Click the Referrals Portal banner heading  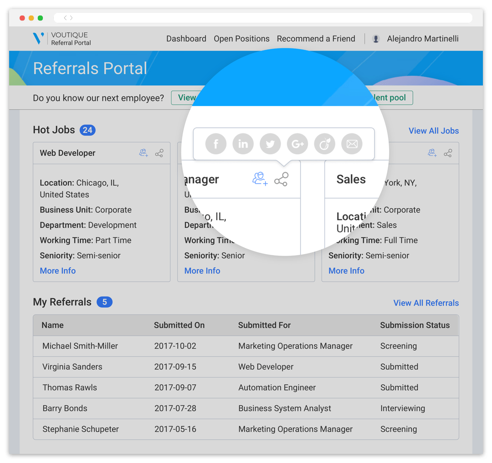point(90,68)
